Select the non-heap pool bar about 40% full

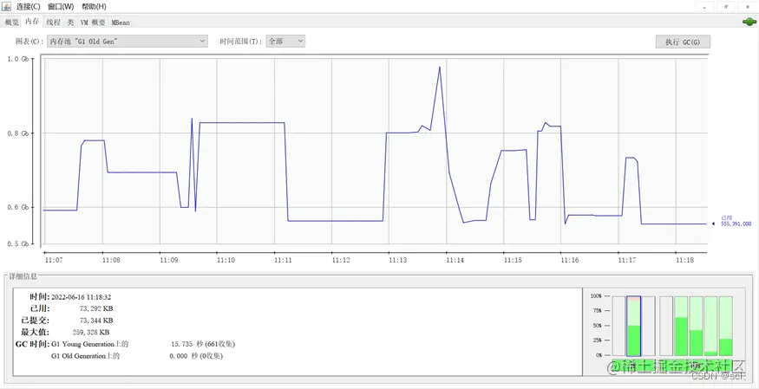(x=696, y=326)
